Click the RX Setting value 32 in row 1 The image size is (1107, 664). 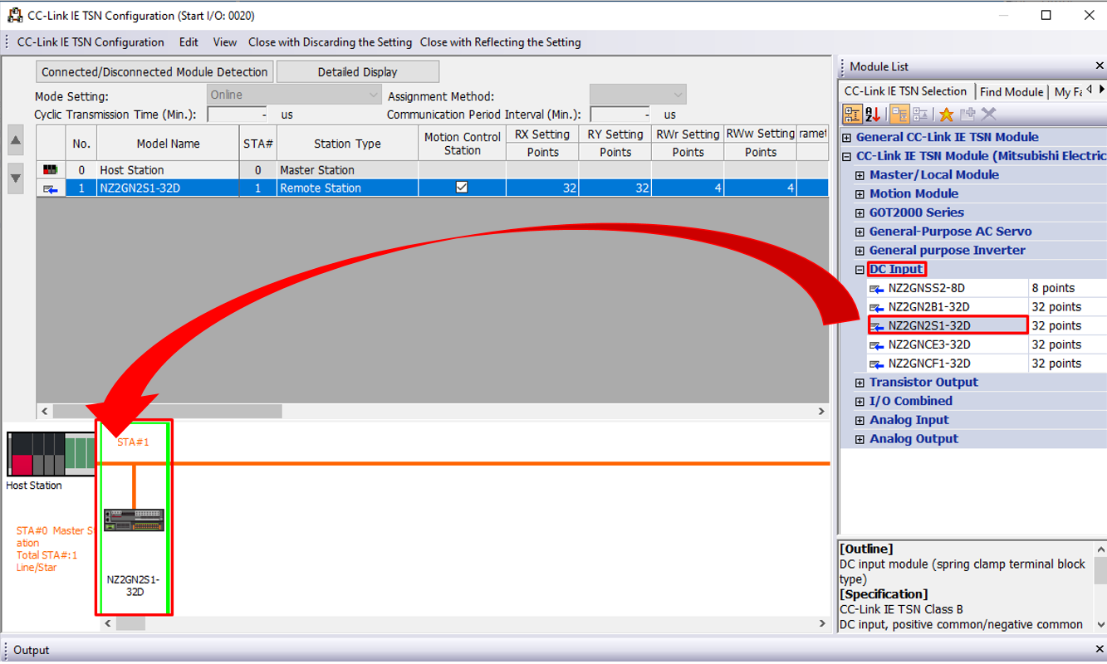pos(542,188)
